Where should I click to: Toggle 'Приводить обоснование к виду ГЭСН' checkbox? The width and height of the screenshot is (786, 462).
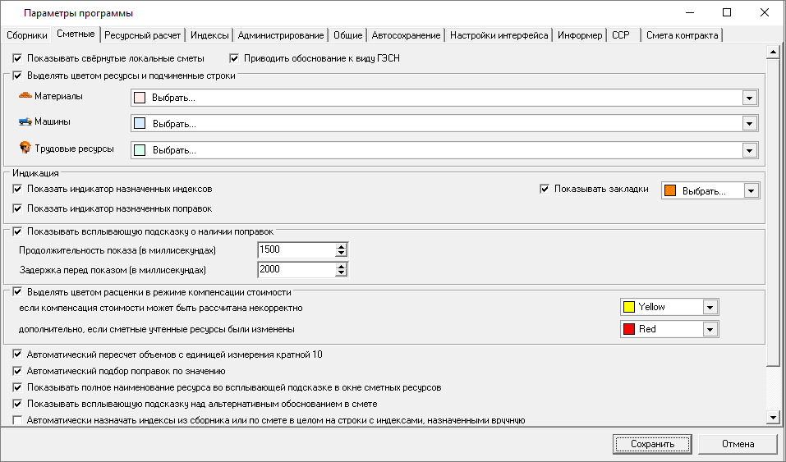pos(234,59)
